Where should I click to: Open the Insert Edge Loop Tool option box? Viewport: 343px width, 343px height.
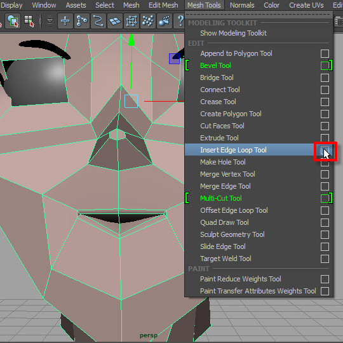pyautogui.click(x=325, y=150)
